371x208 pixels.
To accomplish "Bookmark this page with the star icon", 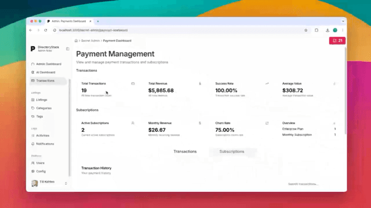I will 305,30.
